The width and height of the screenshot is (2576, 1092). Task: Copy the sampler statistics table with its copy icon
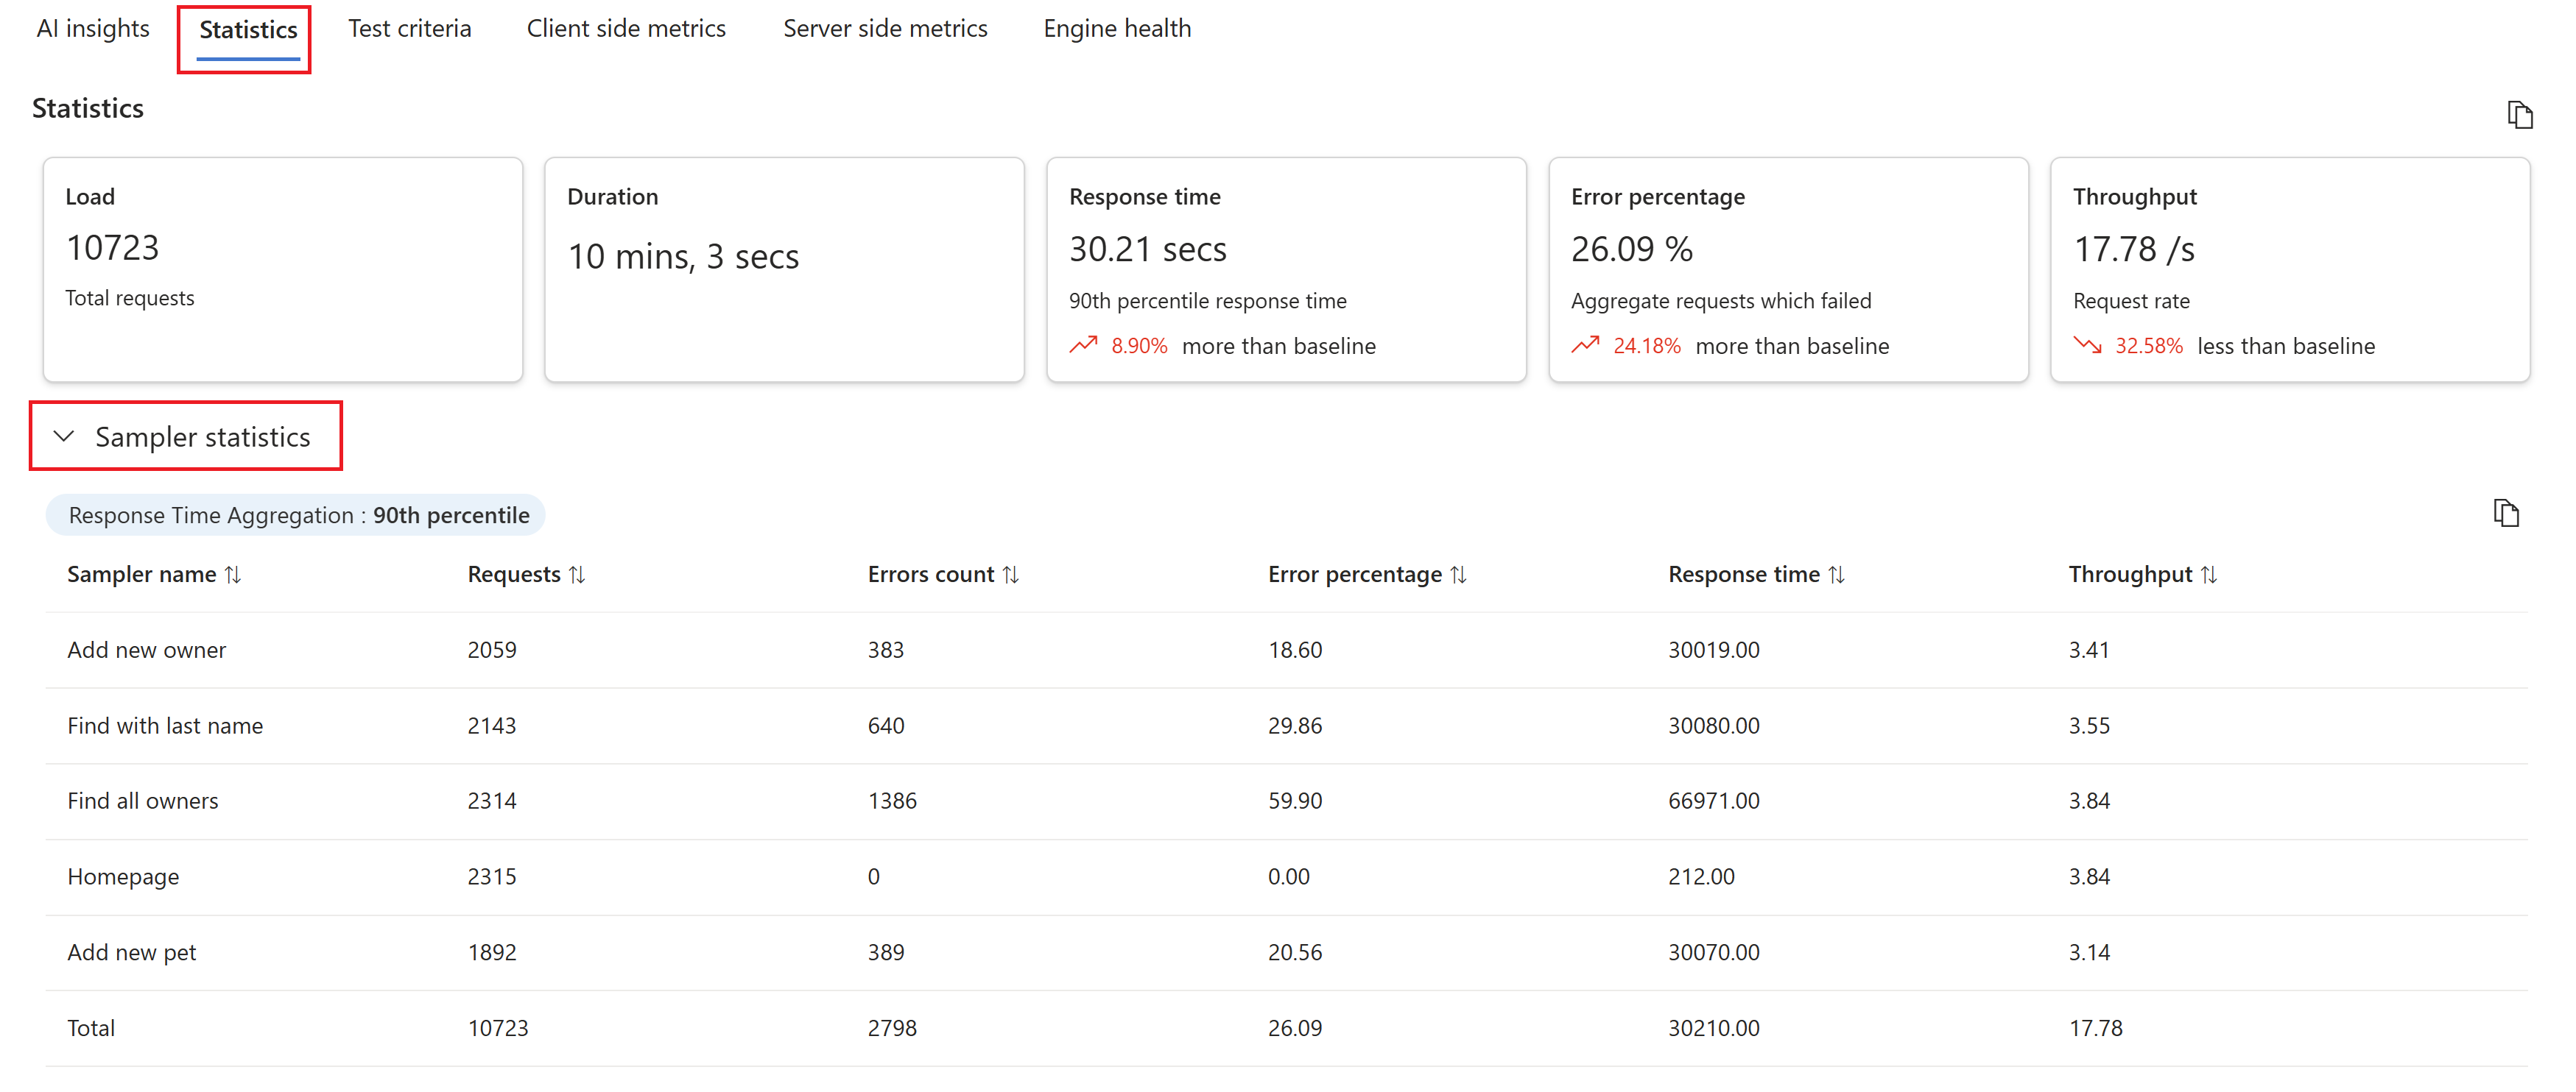[2505, 514]
